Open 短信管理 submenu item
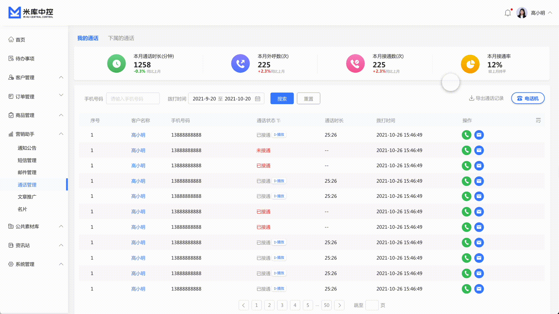The height and width of the screenshot is (314, 559). [27, 160]
